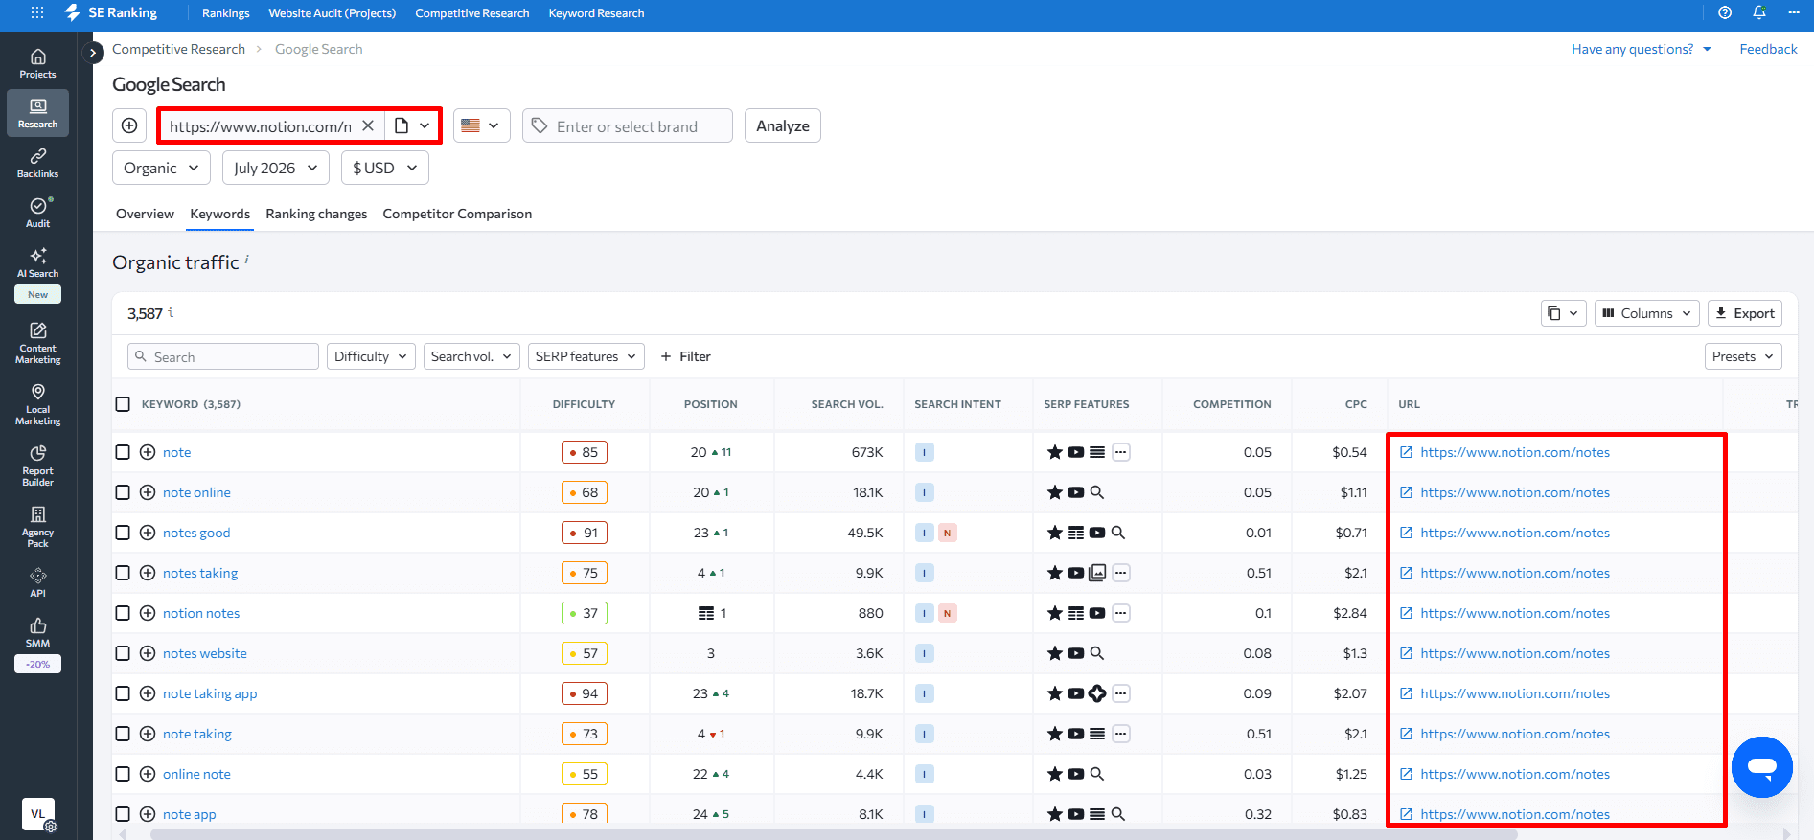The image size is (1814, 840).
Task: Open the Presets dropdown
Action: click(x=1743, y=356)
